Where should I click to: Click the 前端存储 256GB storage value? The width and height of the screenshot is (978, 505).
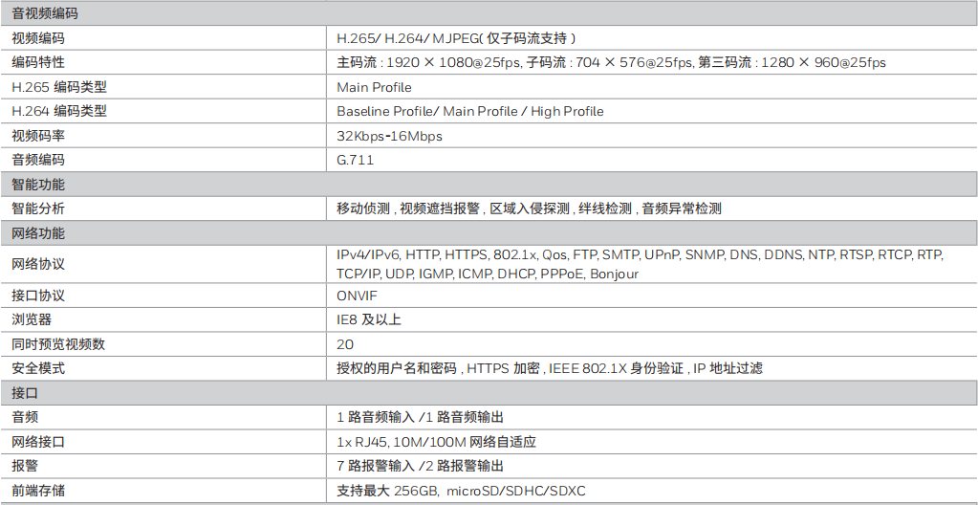[x=461, y=491]
